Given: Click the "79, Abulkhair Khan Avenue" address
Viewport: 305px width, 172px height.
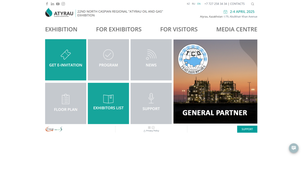Looking at the screenshot, I should (x=241, y=17).
